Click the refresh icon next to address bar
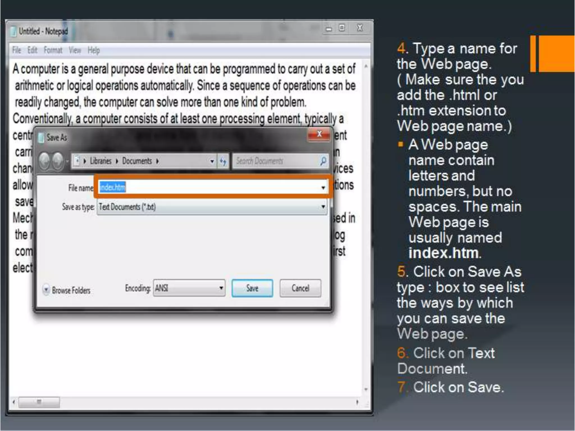The image size is (575, 431). click(x=223, y=161)
